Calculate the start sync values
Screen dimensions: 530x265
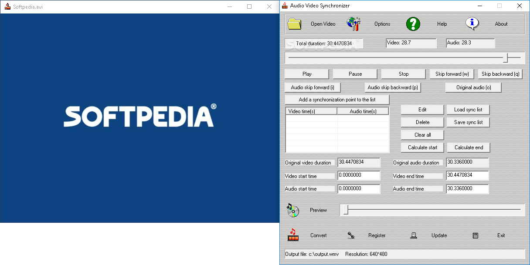[x=422, y=147]
